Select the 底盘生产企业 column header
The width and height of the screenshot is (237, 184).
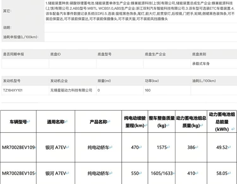click(155, 54)
